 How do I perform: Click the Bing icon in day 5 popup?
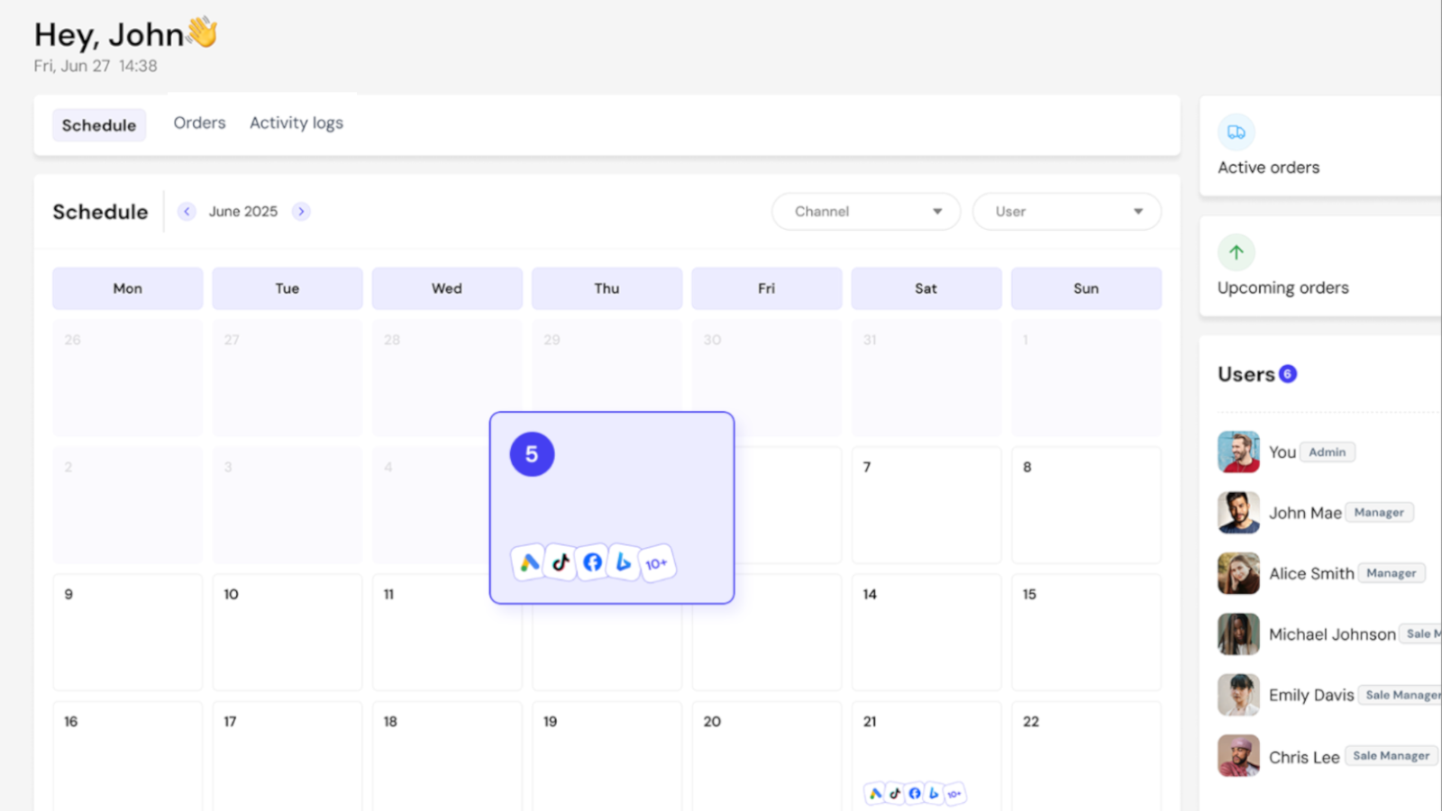(x=624, y=562)
